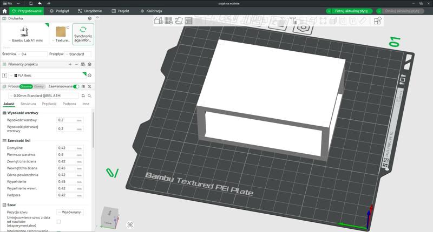This screenshot has width=433, height=232.
Task: Expand the Pozycja szwu dropdown
Action: click(x=70, y=212)
